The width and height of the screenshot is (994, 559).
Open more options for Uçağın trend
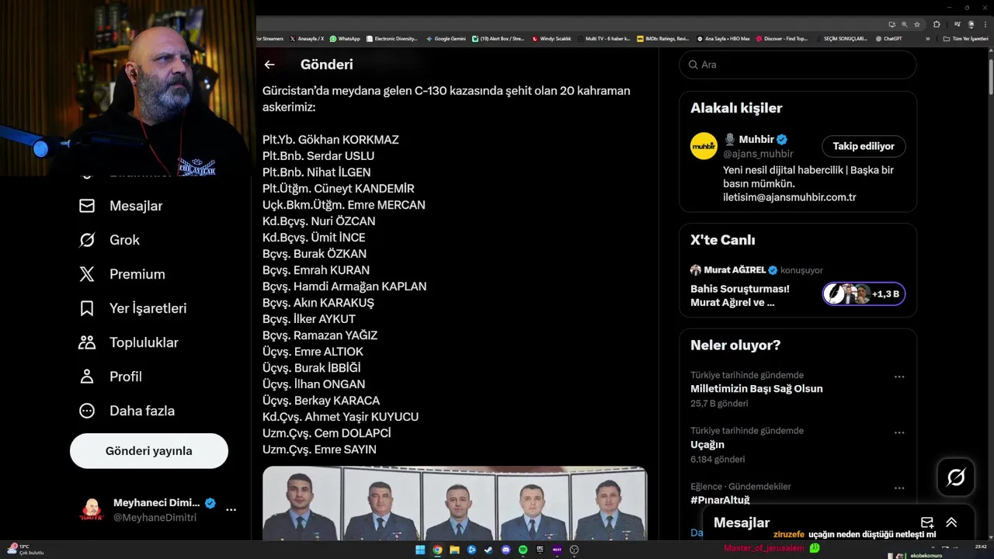click(x=899, y=432)
